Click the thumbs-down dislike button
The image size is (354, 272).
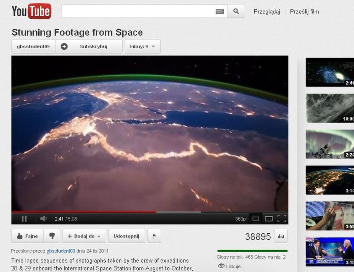point(52,236)
